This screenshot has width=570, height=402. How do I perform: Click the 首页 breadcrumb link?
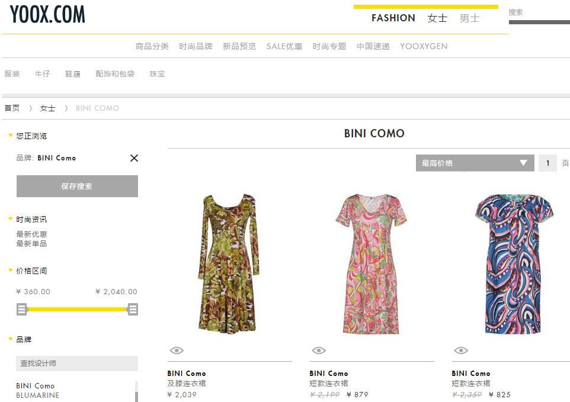[12, 108]
